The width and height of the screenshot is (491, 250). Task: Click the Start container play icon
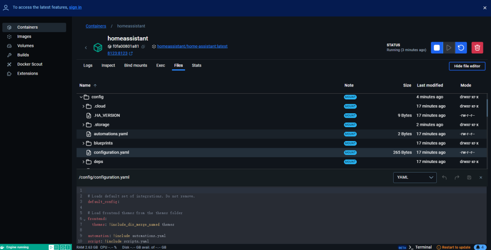449,48
